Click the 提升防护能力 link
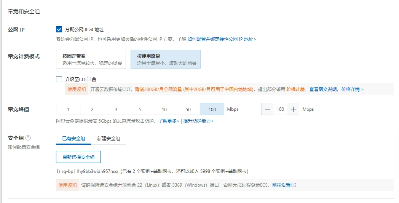 pos(198,121)
